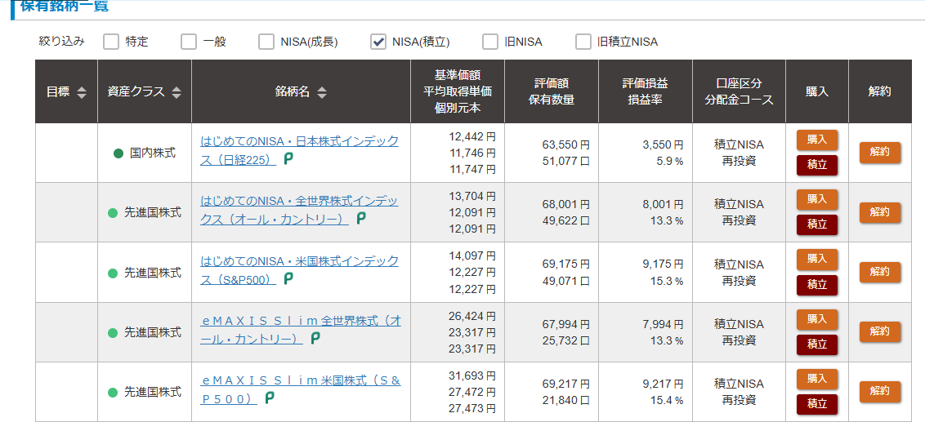Select the 26,424 円 base price

472,317
